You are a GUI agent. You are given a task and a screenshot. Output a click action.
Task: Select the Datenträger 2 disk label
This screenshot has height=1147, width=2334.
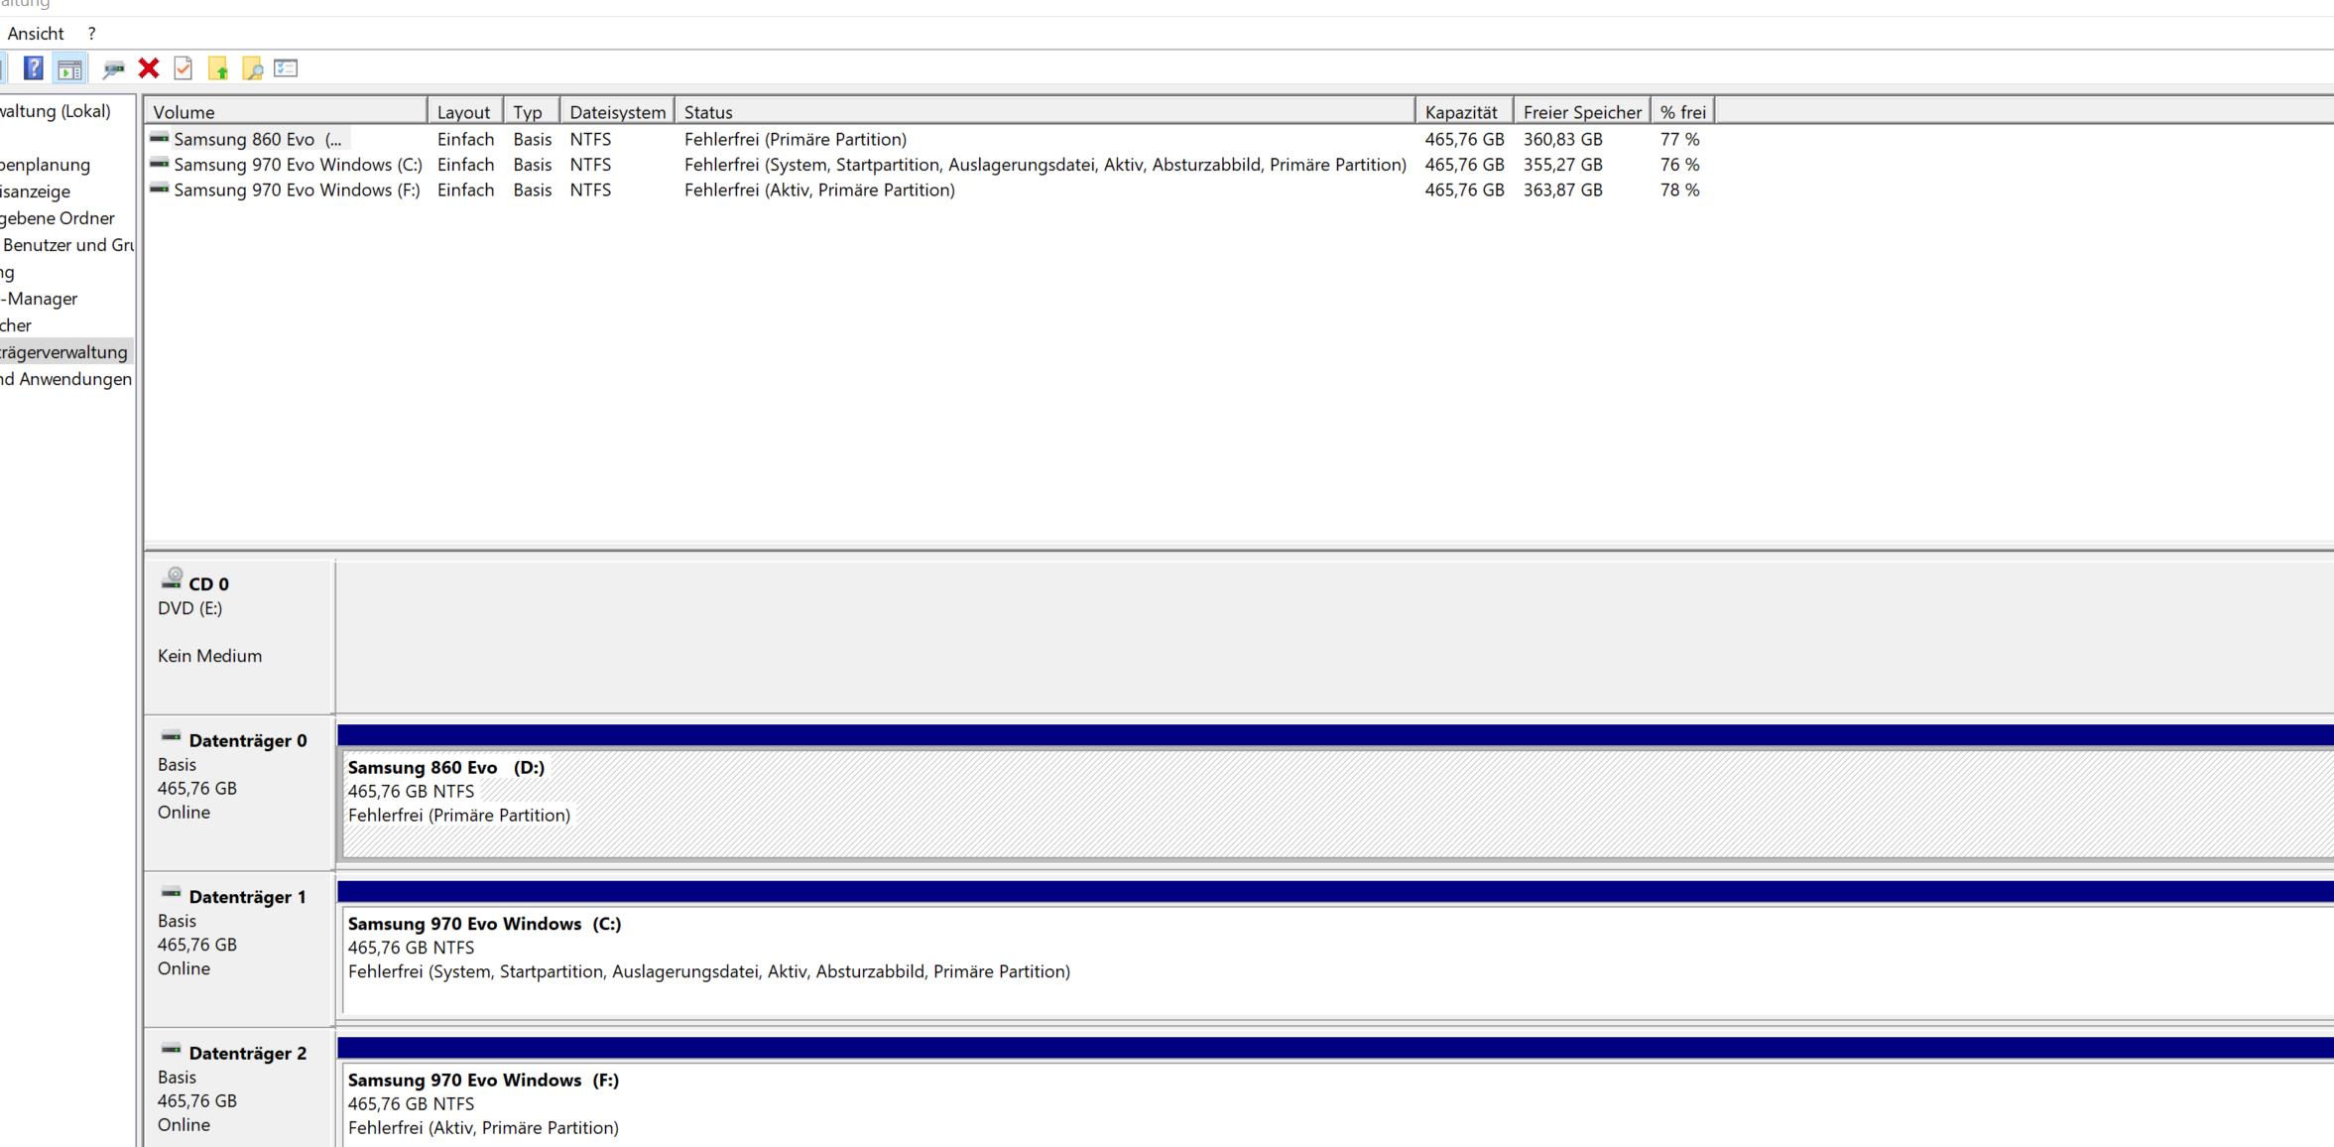click(x=247, y=1054)
